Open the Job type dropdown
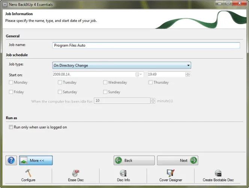Image resolution: width=249 pixels, height=188 pixels. coord(122,65)
